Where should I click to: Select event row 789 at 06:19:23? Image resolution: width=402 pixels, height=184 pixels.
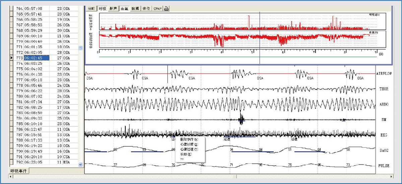tap(44, 146)
